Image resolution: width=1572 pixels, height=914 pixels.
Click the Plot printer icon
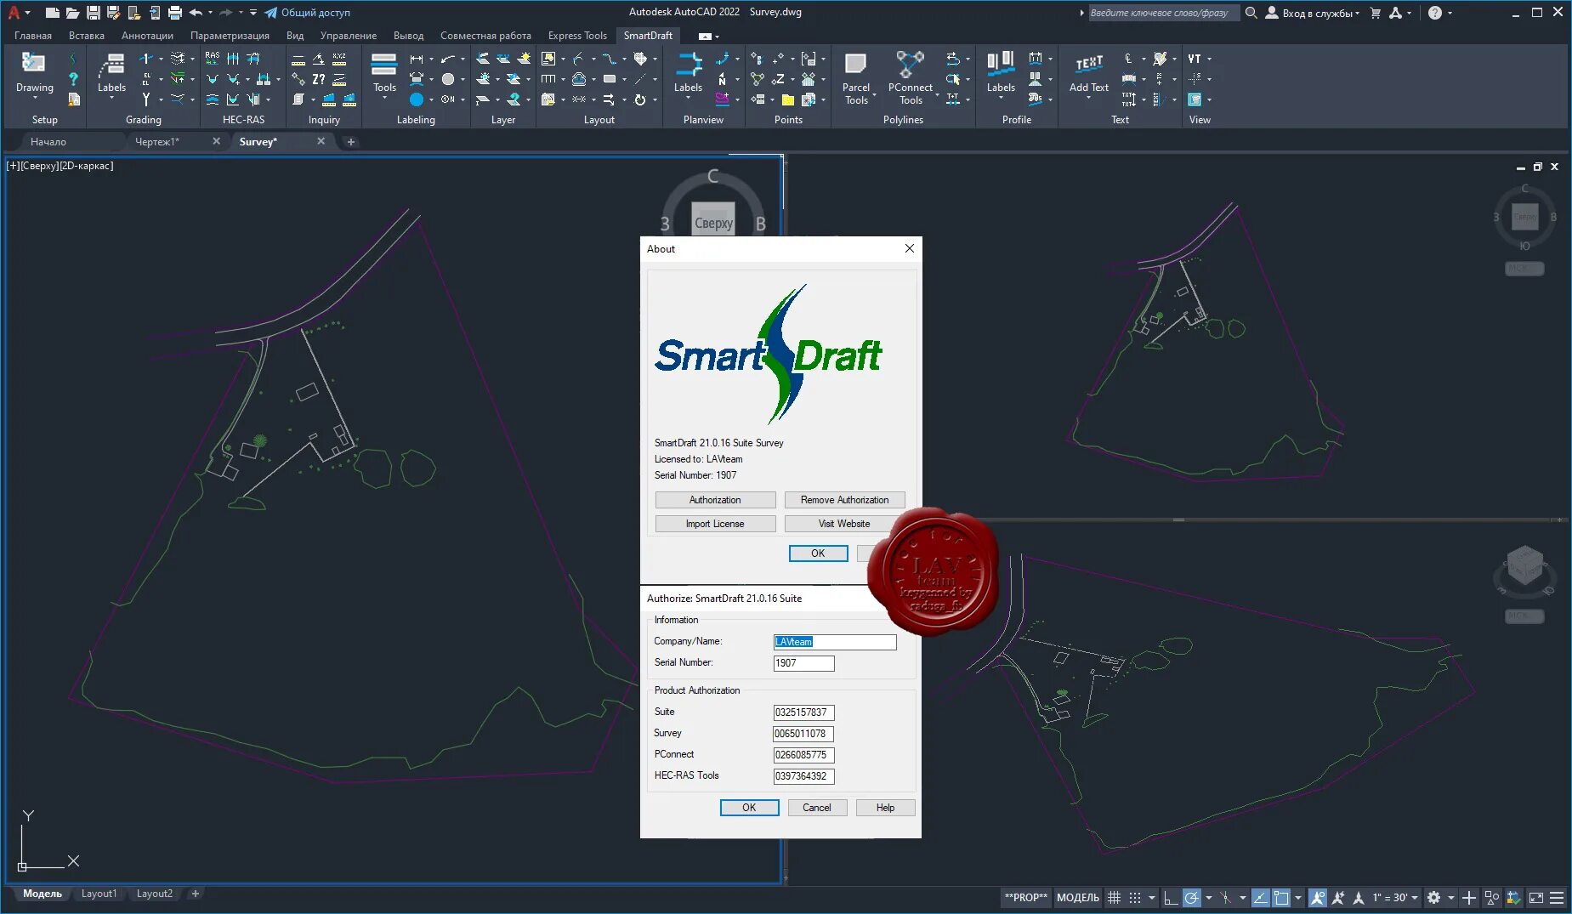point(175,13)
